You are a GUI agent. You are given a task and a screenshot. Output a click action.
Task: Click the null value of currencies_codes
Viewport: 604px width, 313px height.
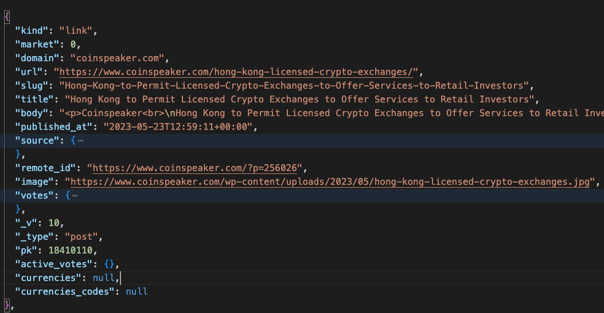coord(137,291)
